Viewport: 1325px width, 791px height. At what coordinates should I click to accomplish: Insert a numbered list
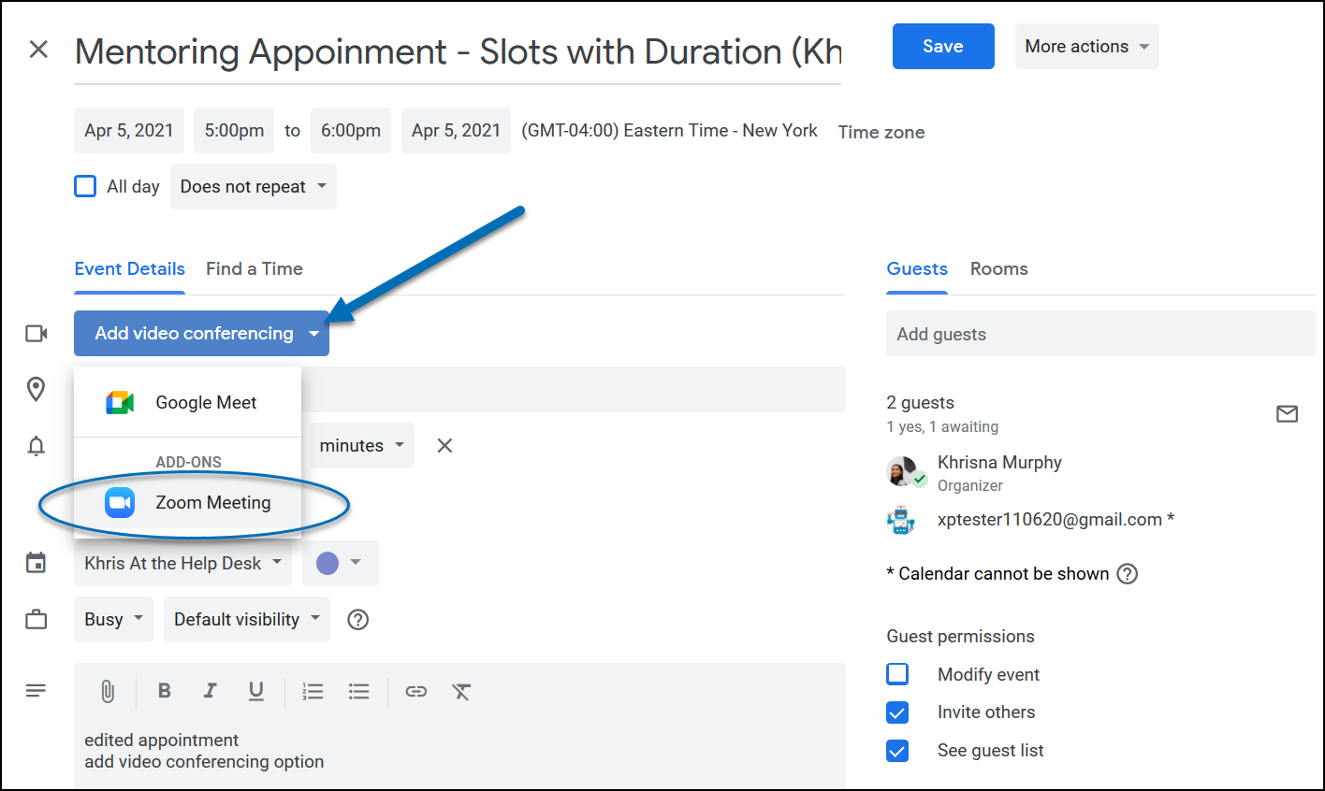[x=313, y=691]
